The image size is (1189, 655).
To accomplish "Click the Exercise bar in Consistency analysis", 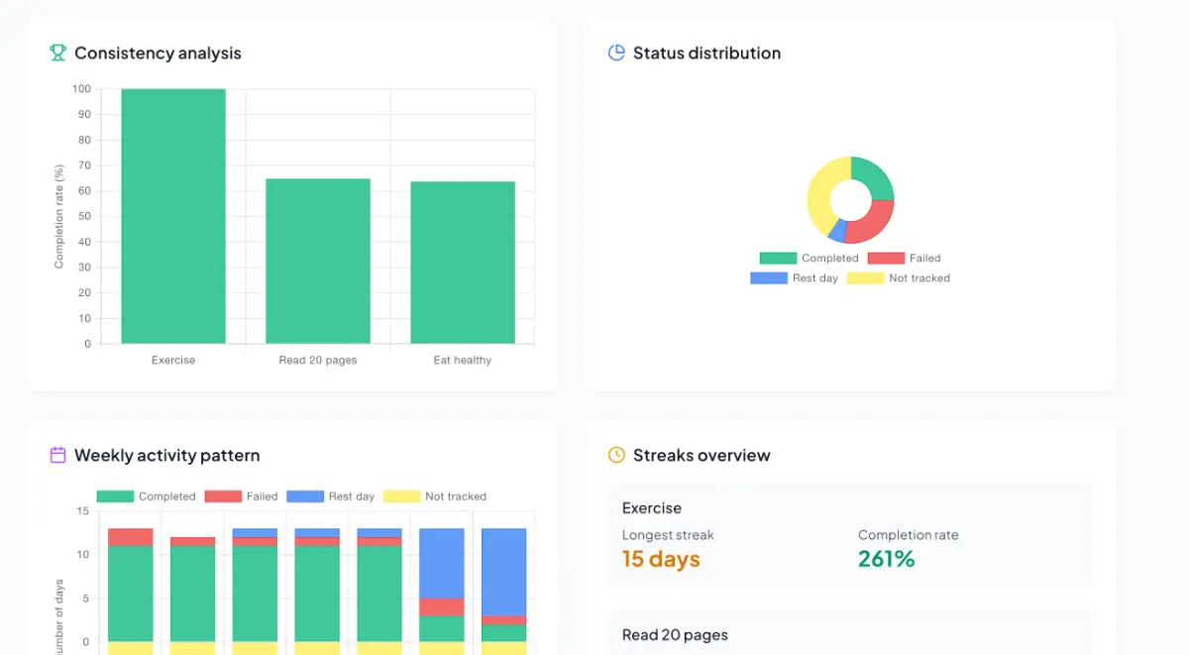I will (173, 216).
